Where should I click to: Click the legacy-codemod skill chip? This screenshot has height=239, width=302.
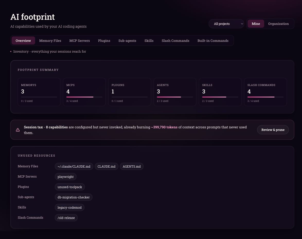[x=69, y=208]
